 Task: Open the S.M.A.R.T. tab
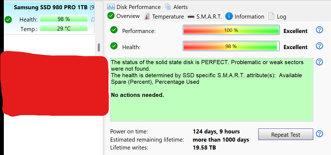coord(204,17)
